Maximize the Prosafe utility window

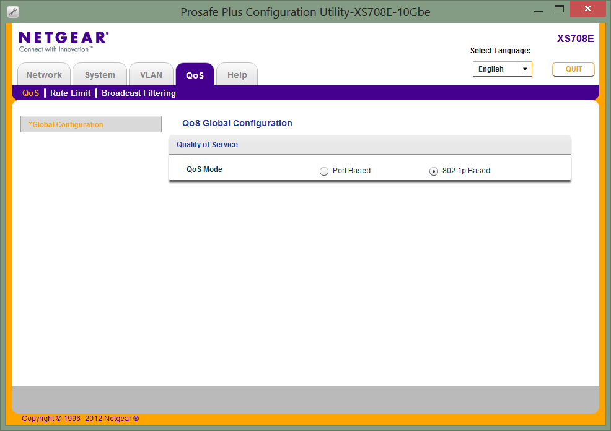[x=559, y=9]
